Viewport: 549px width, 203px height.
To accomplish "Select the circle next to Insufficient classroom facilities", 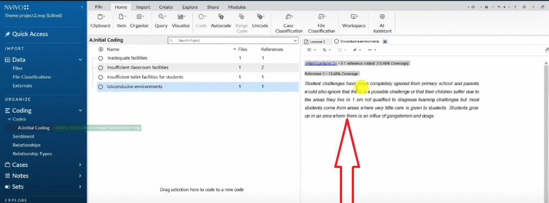I will tap(100, 68).
